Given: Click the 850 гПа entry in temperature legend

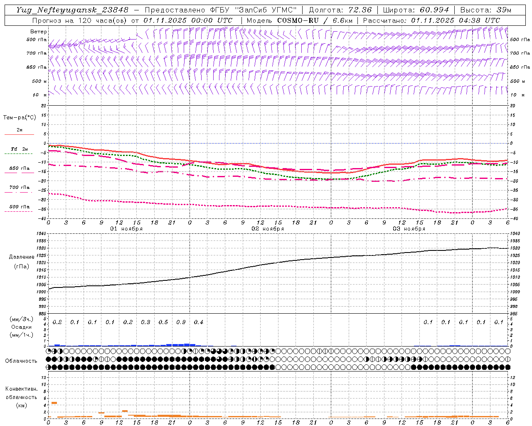Looking at the screenshot, I should [x=20, y=168].
